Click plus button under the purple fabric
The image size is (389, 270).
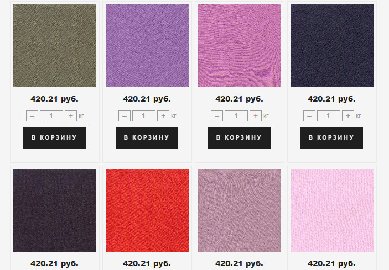point(163,116)
